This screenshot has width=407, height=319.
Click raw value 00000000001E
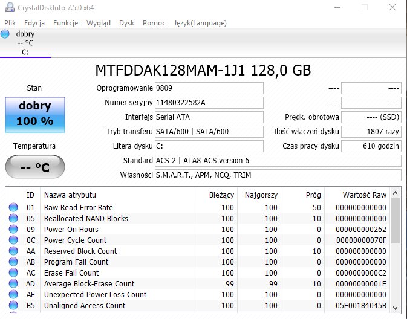coord(361,284)
